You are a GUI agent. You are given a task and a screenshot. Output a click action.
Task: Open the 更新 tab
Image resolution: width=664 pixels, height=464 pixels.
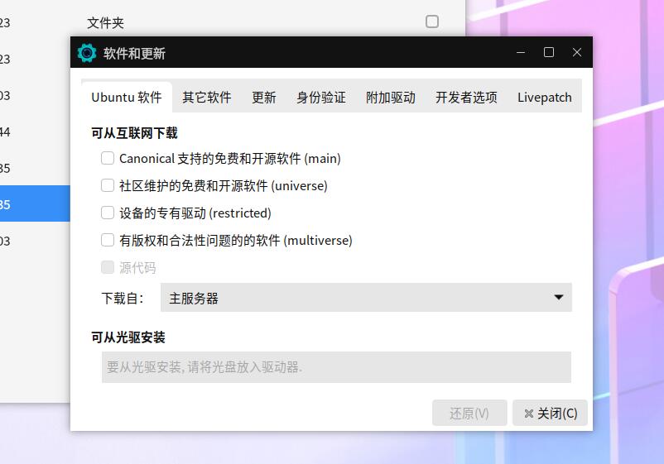click(x=264, y=98)
